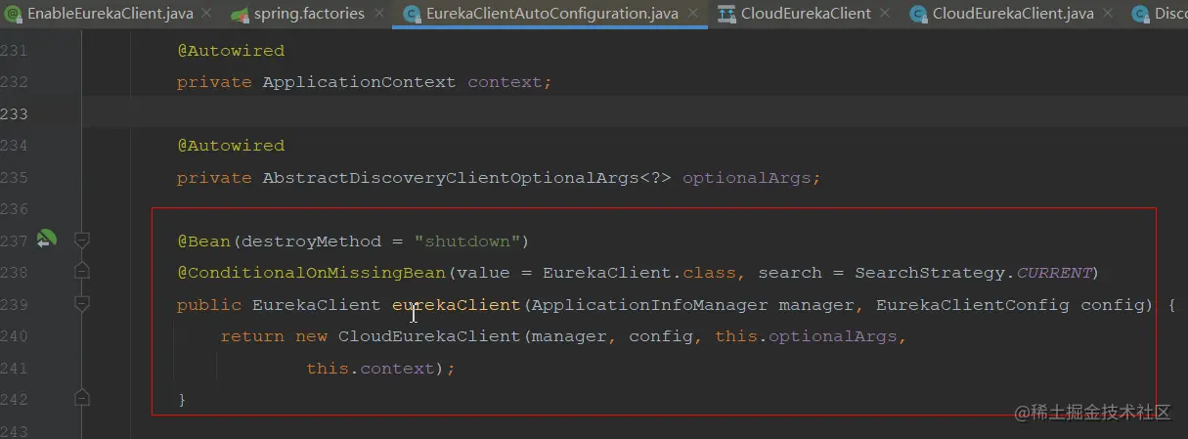This screenshot has width=1188, height=439.
Task: Click the eurekaClient method name
Action: [x=457, y=304]
